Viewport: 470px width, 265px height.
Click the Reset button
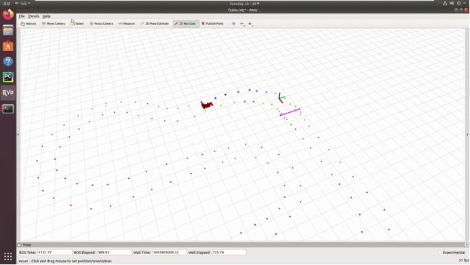[x=23, y=261]
